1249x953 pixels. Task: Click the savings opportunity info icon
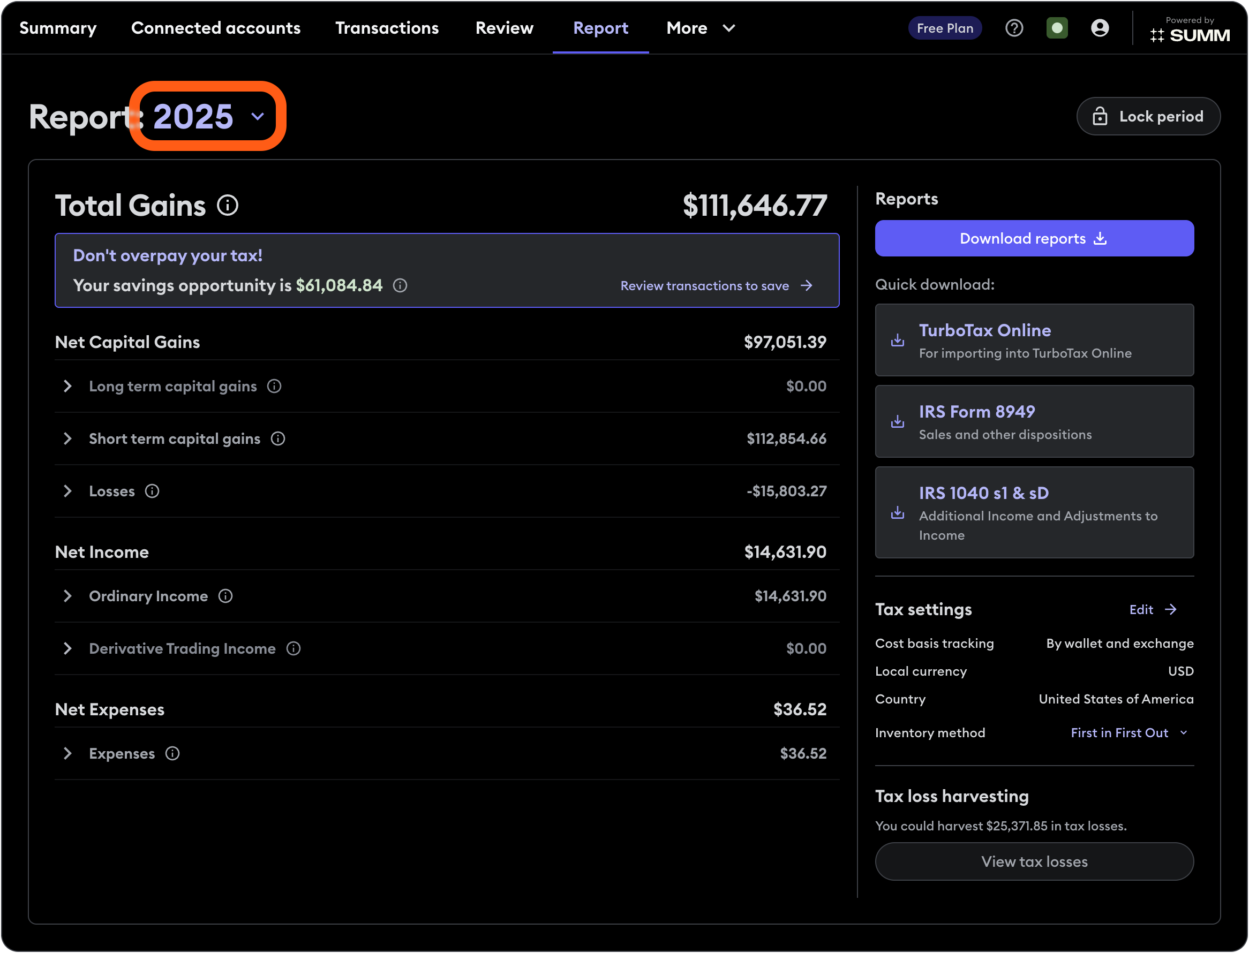point(400,285)
